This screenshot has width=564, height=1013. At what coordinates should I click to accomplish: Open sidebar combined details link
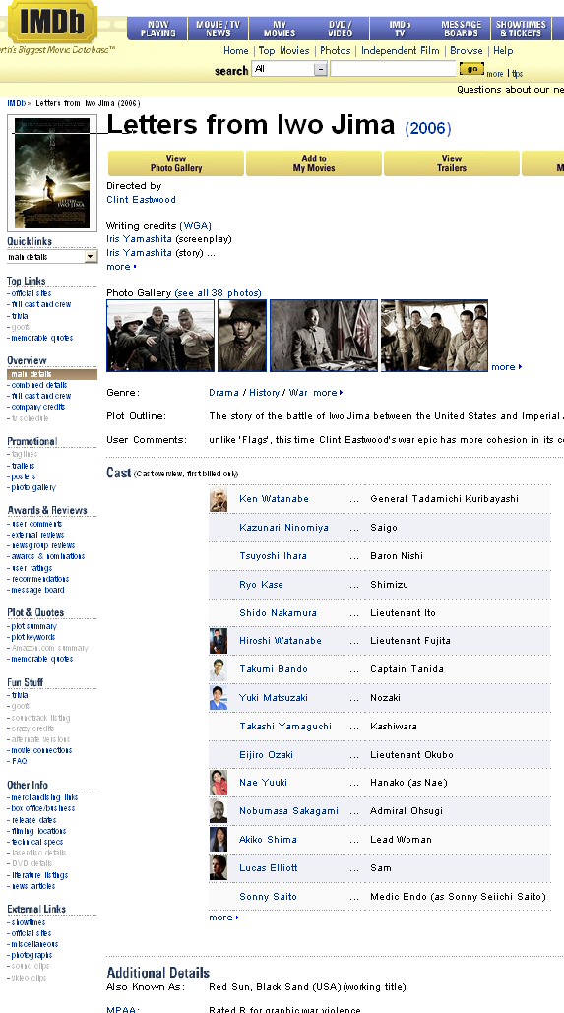click(39, 385)
